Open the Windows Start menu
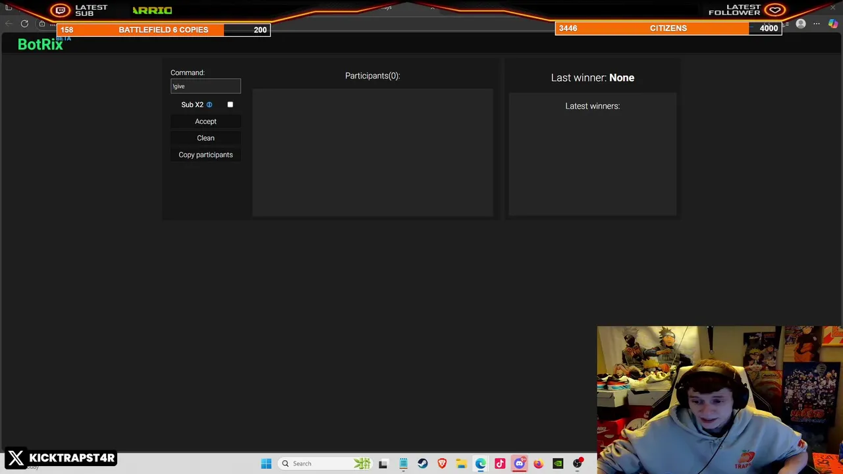The width and height of the screenshot is (843, 474). pyautogui.click(x=266, y=463)
